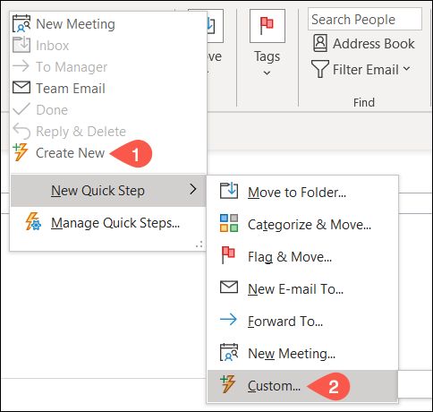Image resolution: width=433 pixels, height=412 pixels.
Task: Click the Move to Folder icon
Action: point(229,191)
